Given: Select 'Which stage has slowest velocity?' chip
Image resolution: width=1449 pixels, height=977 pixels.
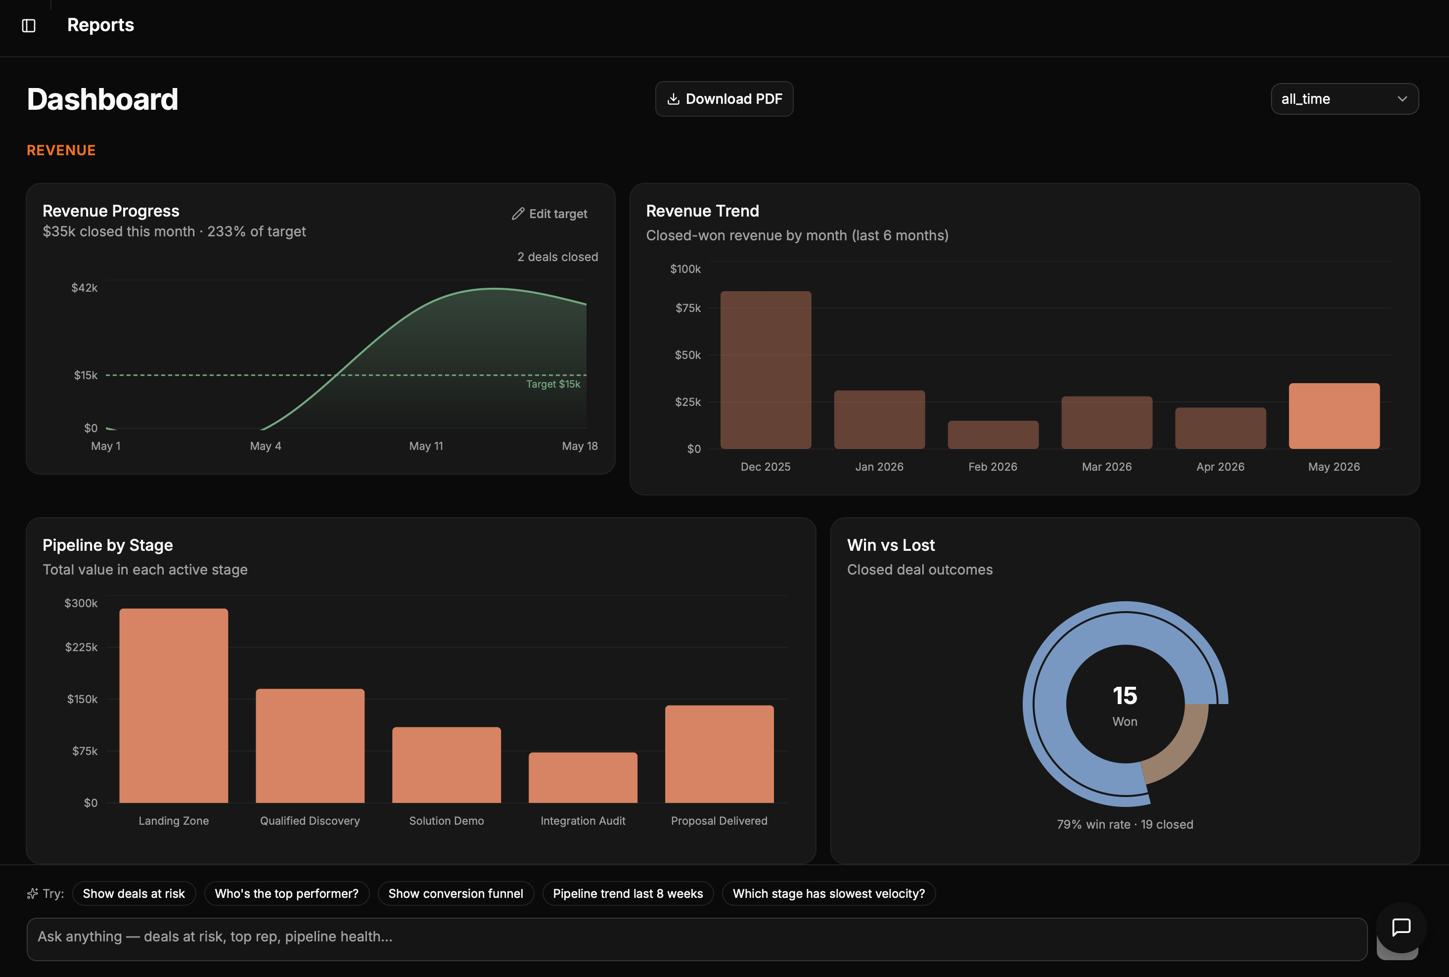Looking at the screenshot, I should pos(828,893).
